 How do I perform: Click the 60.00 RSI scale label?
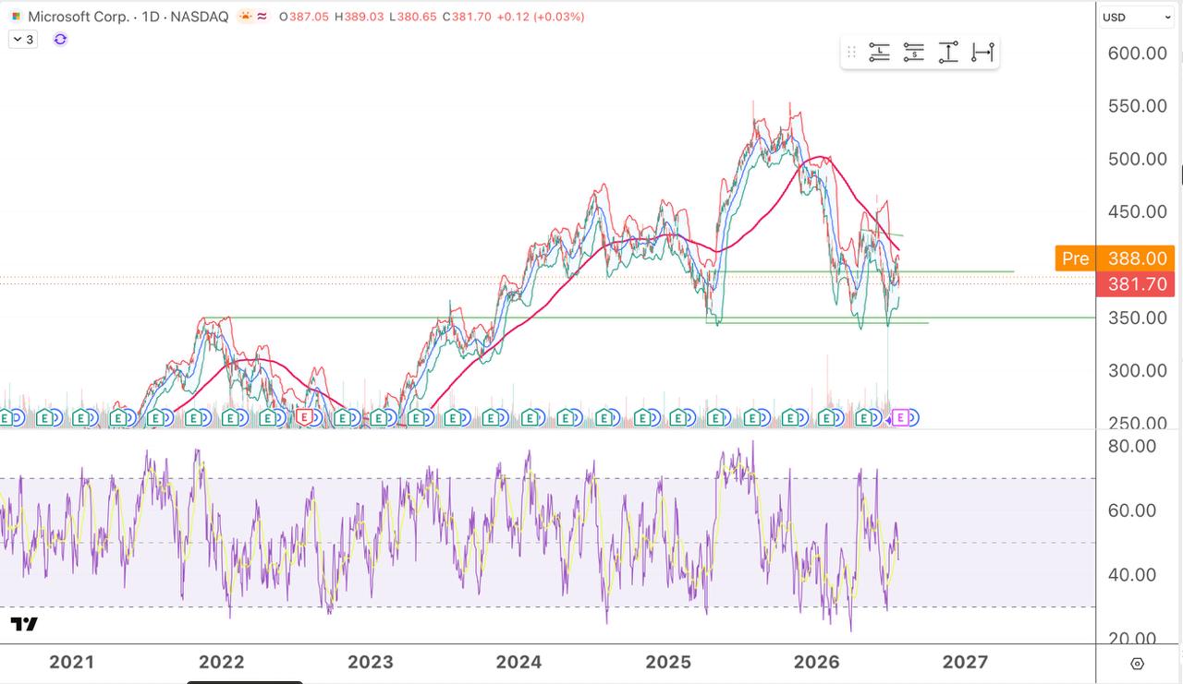[x=1132, y=510]
